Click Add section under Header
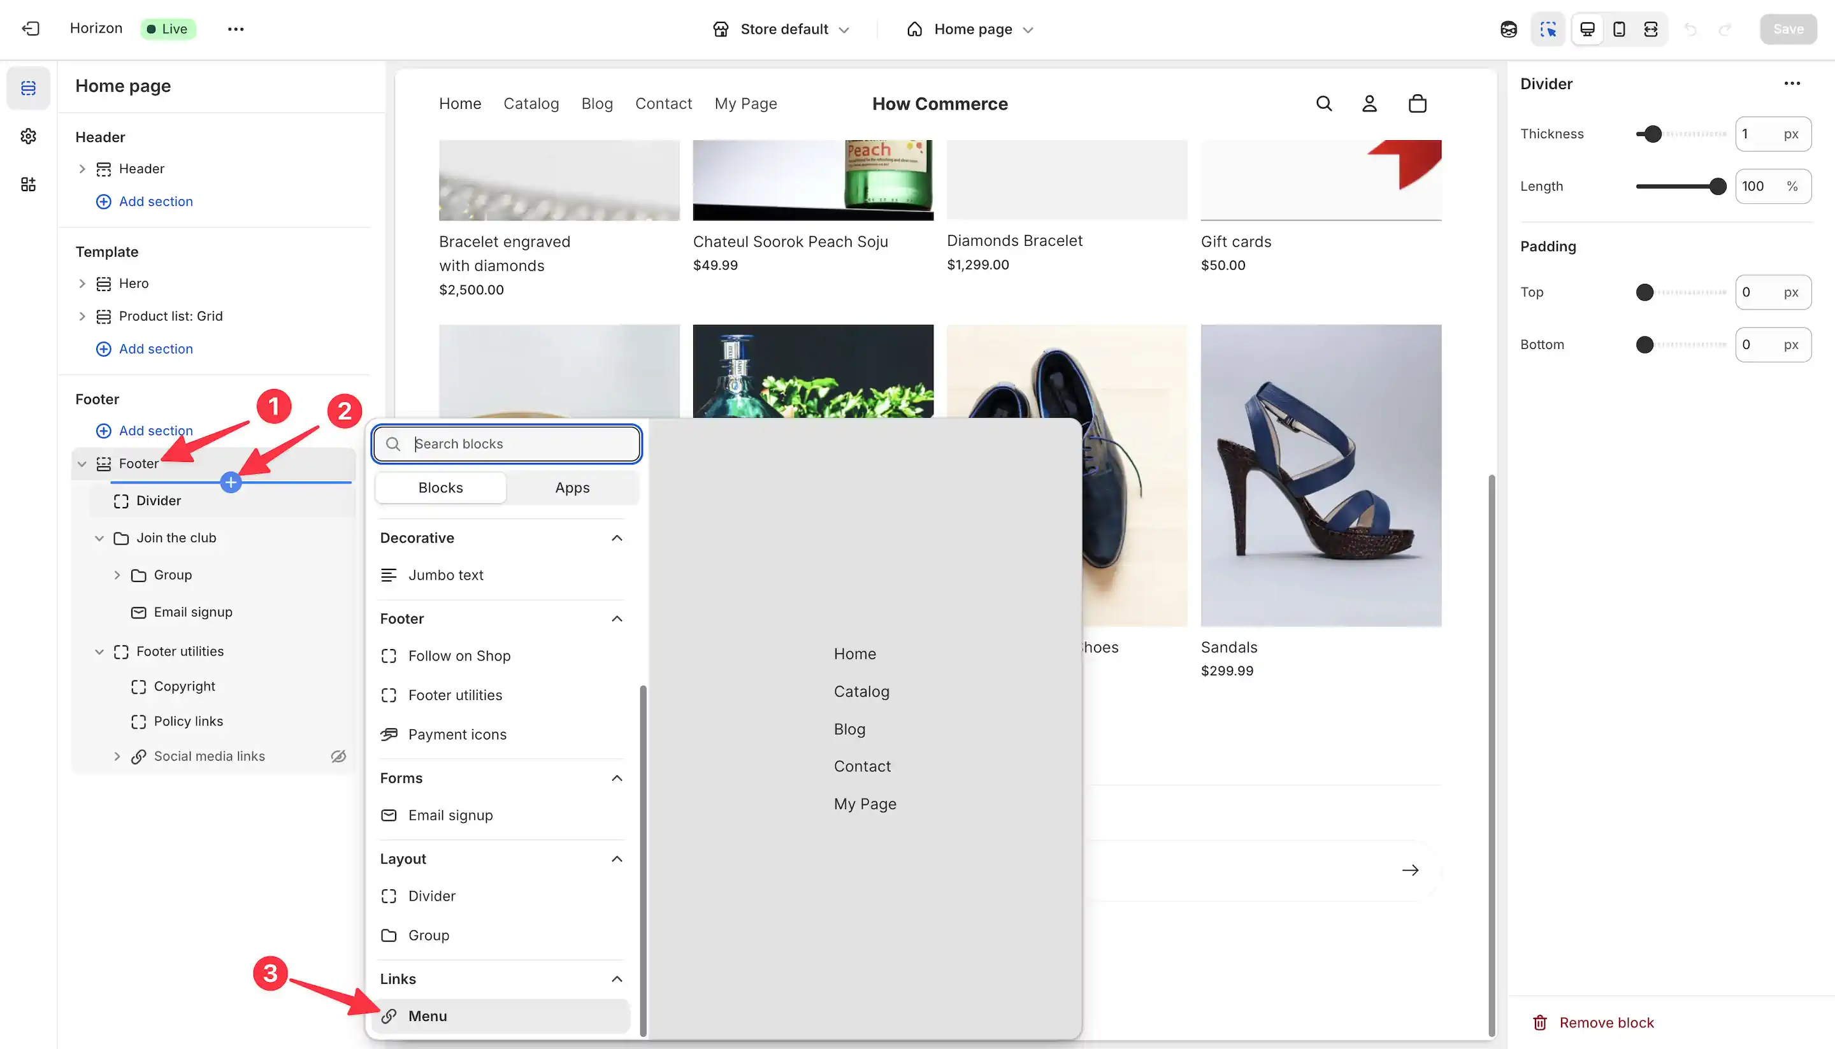 click(145, 202)
